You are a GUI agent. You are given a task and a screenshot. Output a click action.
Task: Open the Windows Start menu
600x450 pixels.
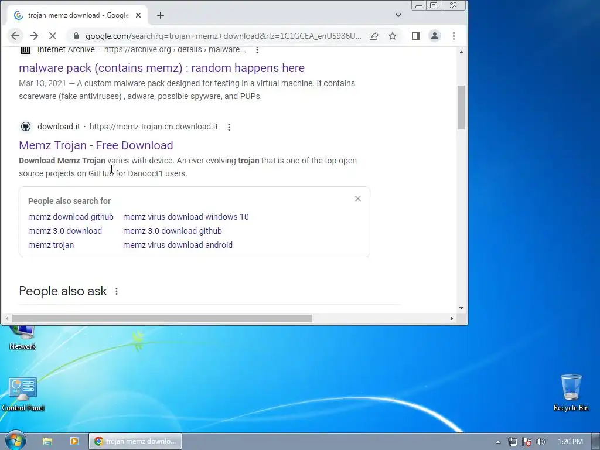coord(15,441)
